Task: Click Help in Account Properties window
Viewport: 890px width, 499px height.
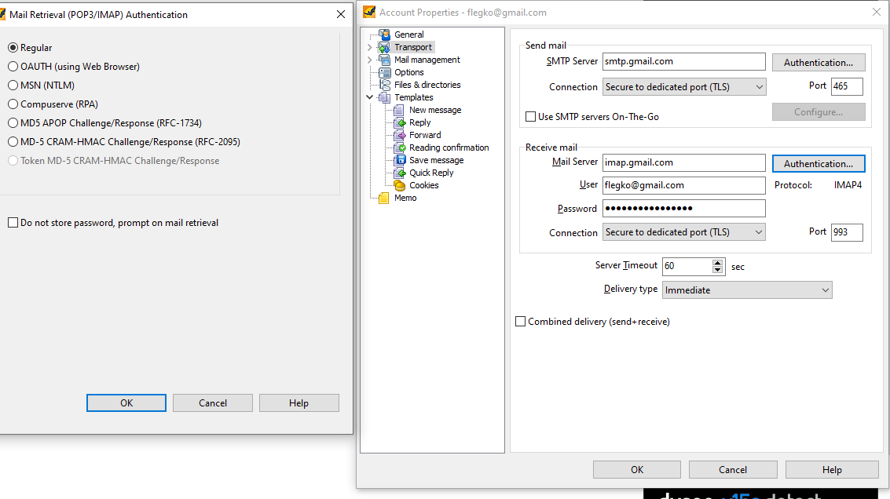Action: (832, 469)
